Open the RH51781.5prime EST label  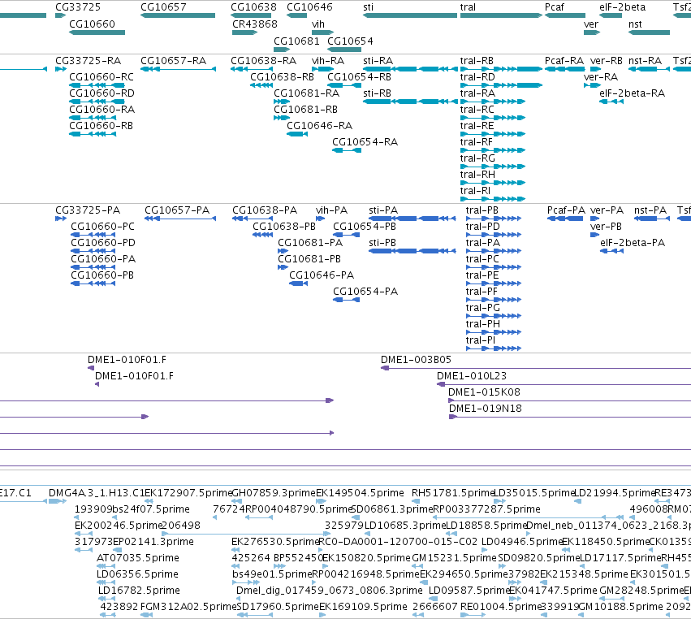[x=453, y=492]
